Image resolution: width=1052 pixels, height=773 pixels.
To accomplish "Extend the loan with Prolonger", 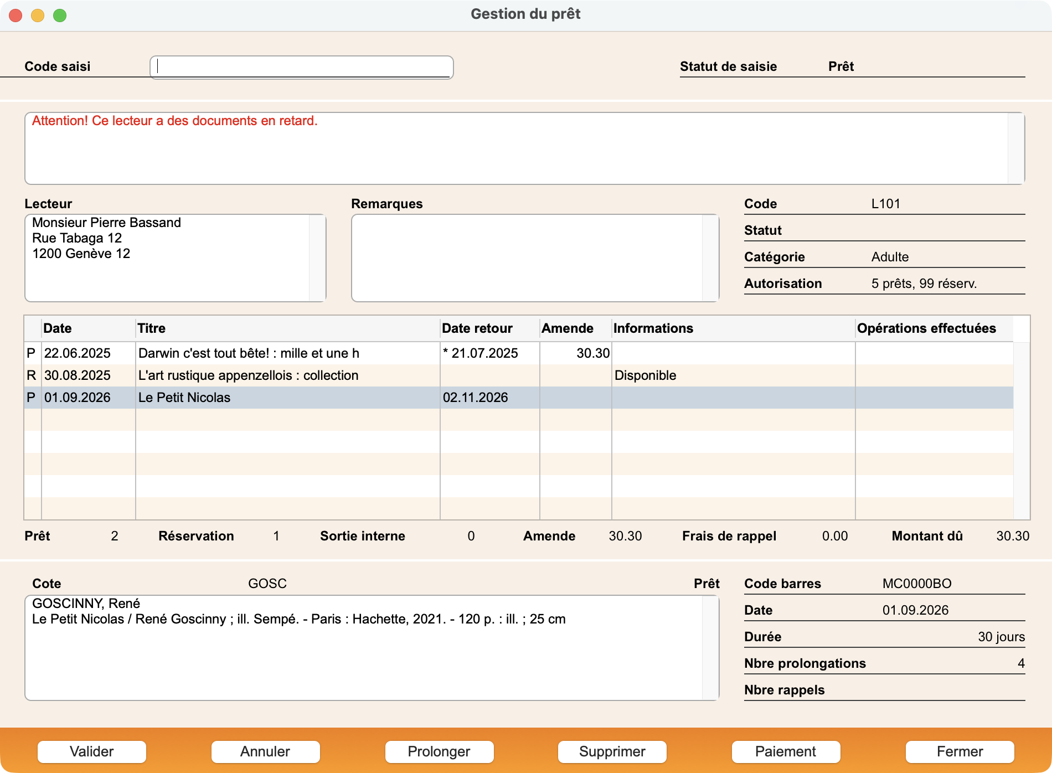I will point(439,751).
